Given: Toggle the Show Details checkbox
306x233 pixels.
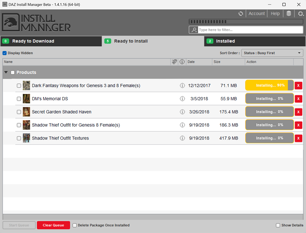Looking at the screenshot, I should [278, 225].
